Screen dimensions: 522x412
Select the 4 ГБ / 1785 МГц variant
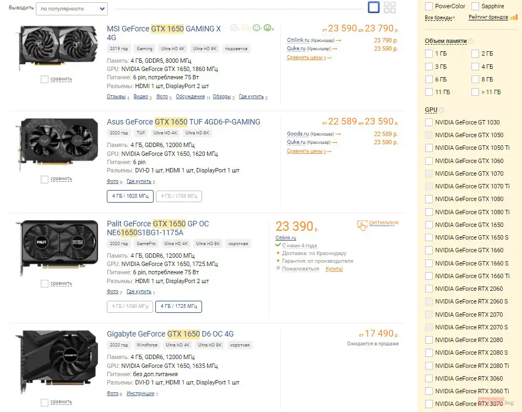179,196
